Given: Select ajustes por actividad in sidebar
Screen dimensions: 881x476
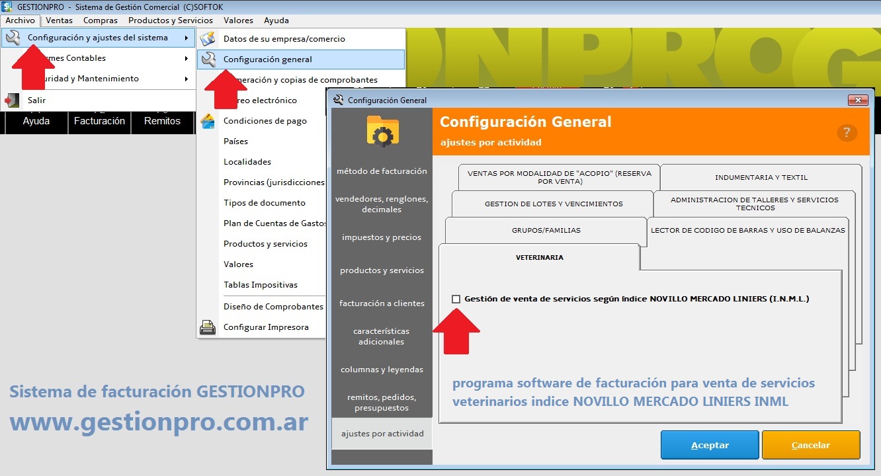Looking at the screenshot, I should pyautogui.click(x=382, y=434).
